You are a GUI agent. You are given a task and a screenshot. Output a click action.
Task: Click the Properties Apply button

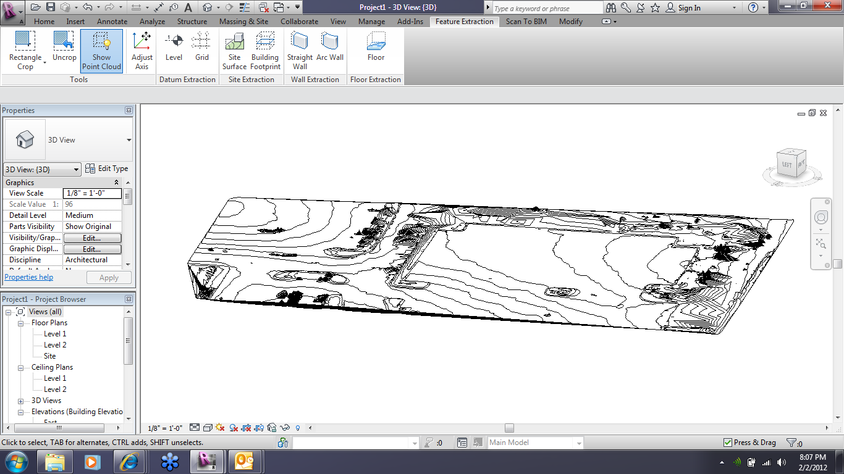pos(109,277)
